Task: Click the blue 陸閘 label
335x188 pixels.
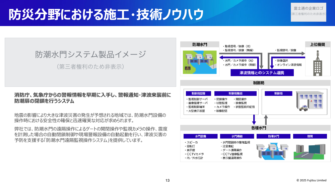Action: click(310, 136)
